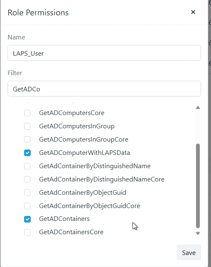Image resolution: width=211 pixels, height=267 pixels.
Task: Click the permissions list scrollbar thumb
Action: (x=198, y=186)
